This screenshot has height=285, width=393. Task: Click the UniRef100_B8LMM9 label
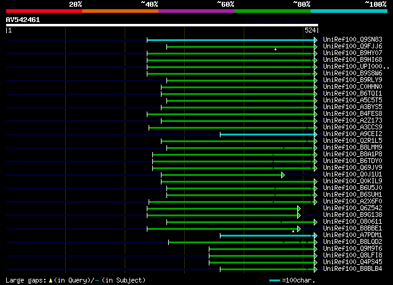pyautogui.click(x=352, y=148)
